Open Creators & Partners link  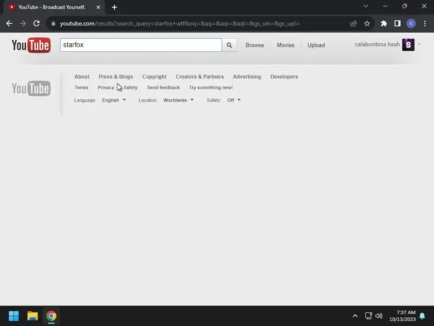point(200,77)
